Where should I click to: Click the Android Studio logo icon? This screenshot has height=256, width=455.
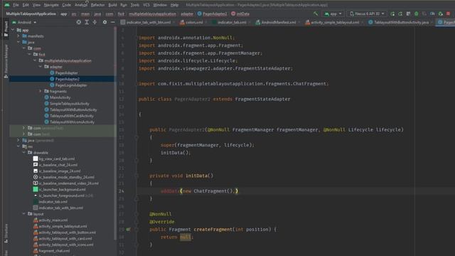tap(6, 5)
